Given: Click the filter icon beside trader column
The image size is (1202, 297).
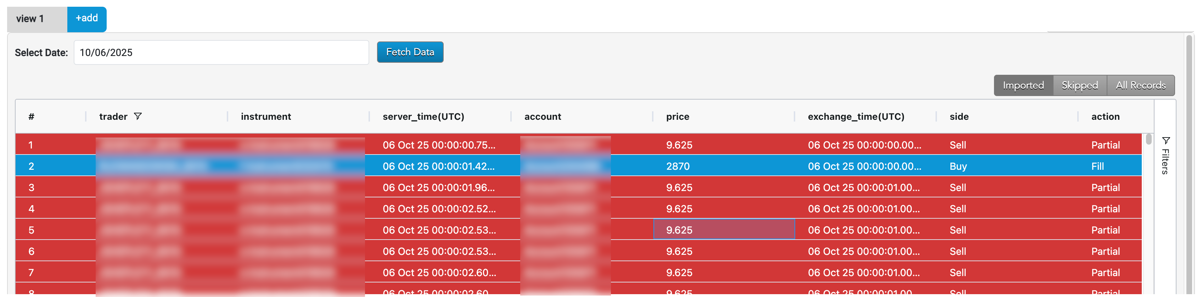Looking at the screenshot, I should click(x=137, y=116).
